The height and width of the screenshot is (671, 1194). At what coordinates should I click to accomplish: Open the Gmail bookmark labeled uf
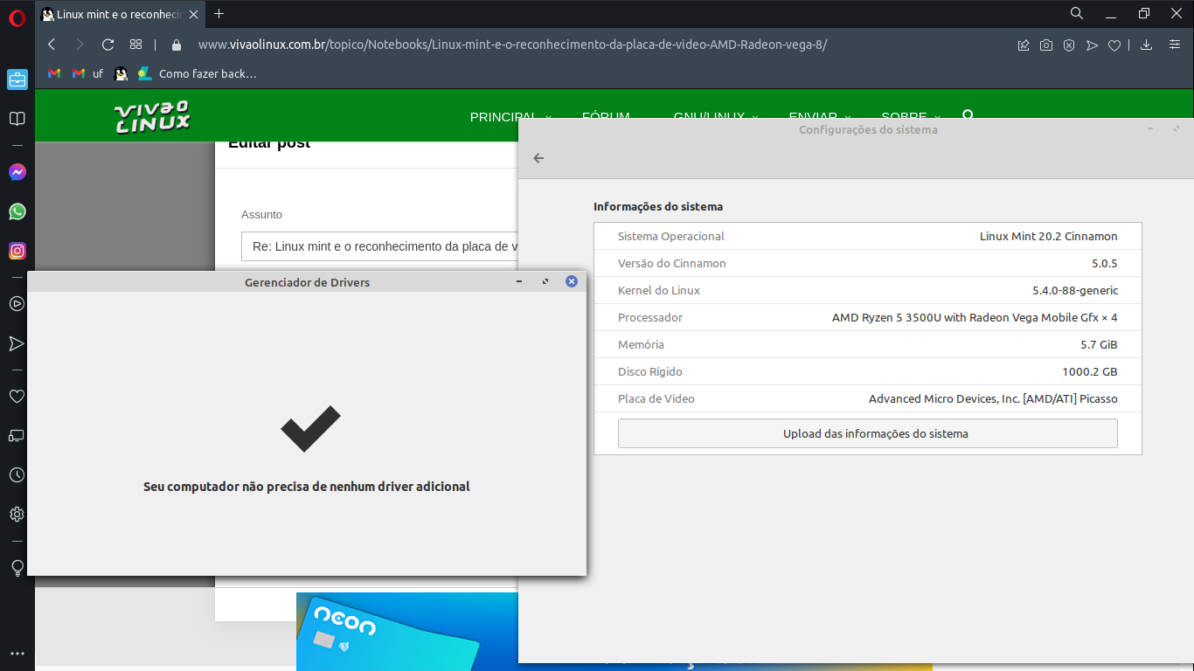87,73
